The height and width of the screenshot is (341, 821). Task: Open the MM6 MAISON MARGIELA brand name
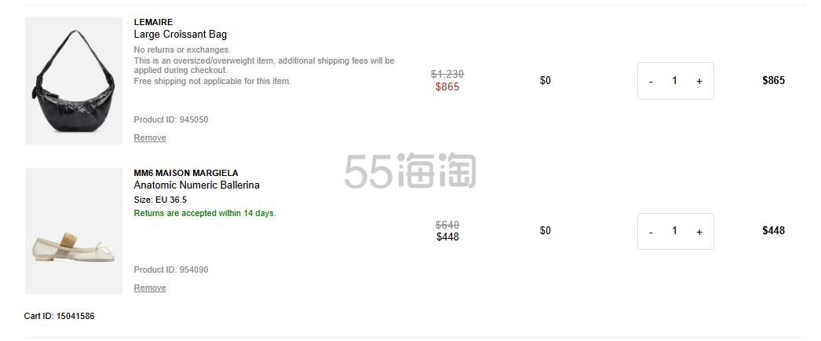click(186, 173)
